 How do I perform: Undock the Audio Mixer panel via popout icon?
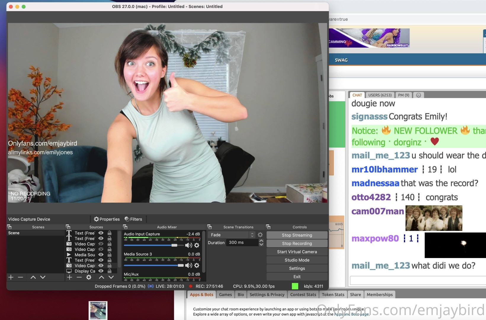[125, 227]
